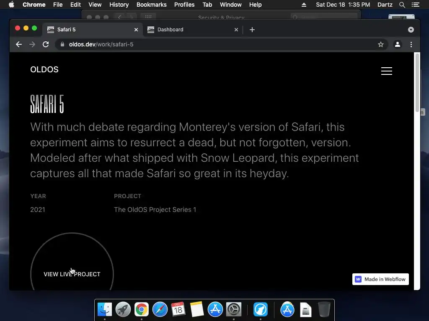Close the Safari 5 tab
The height and width of the screenshot is (321, 429).
(136, 30)
